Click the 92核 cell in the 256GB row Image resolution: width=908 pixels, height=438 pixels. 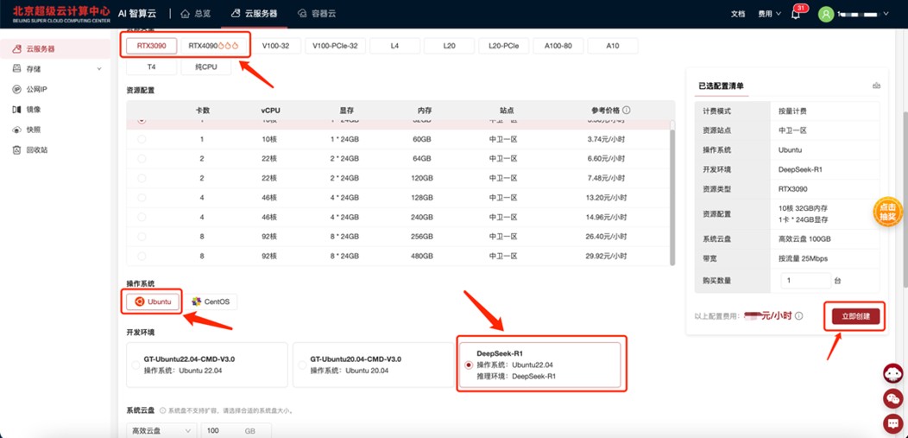tap(271, 237)
